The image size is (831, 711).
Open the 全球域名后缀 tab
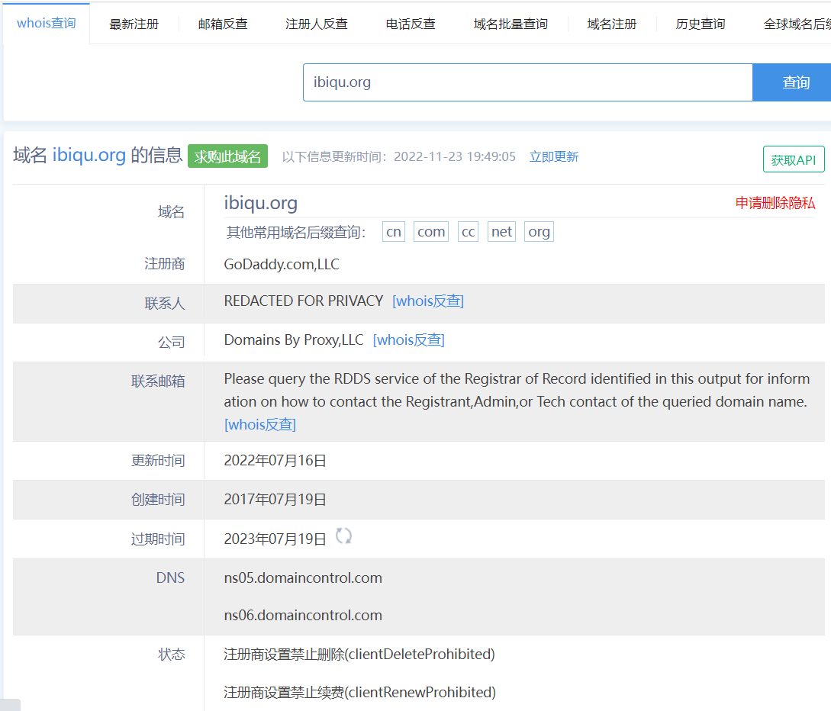pyautogui.click(x=797, y=24)
